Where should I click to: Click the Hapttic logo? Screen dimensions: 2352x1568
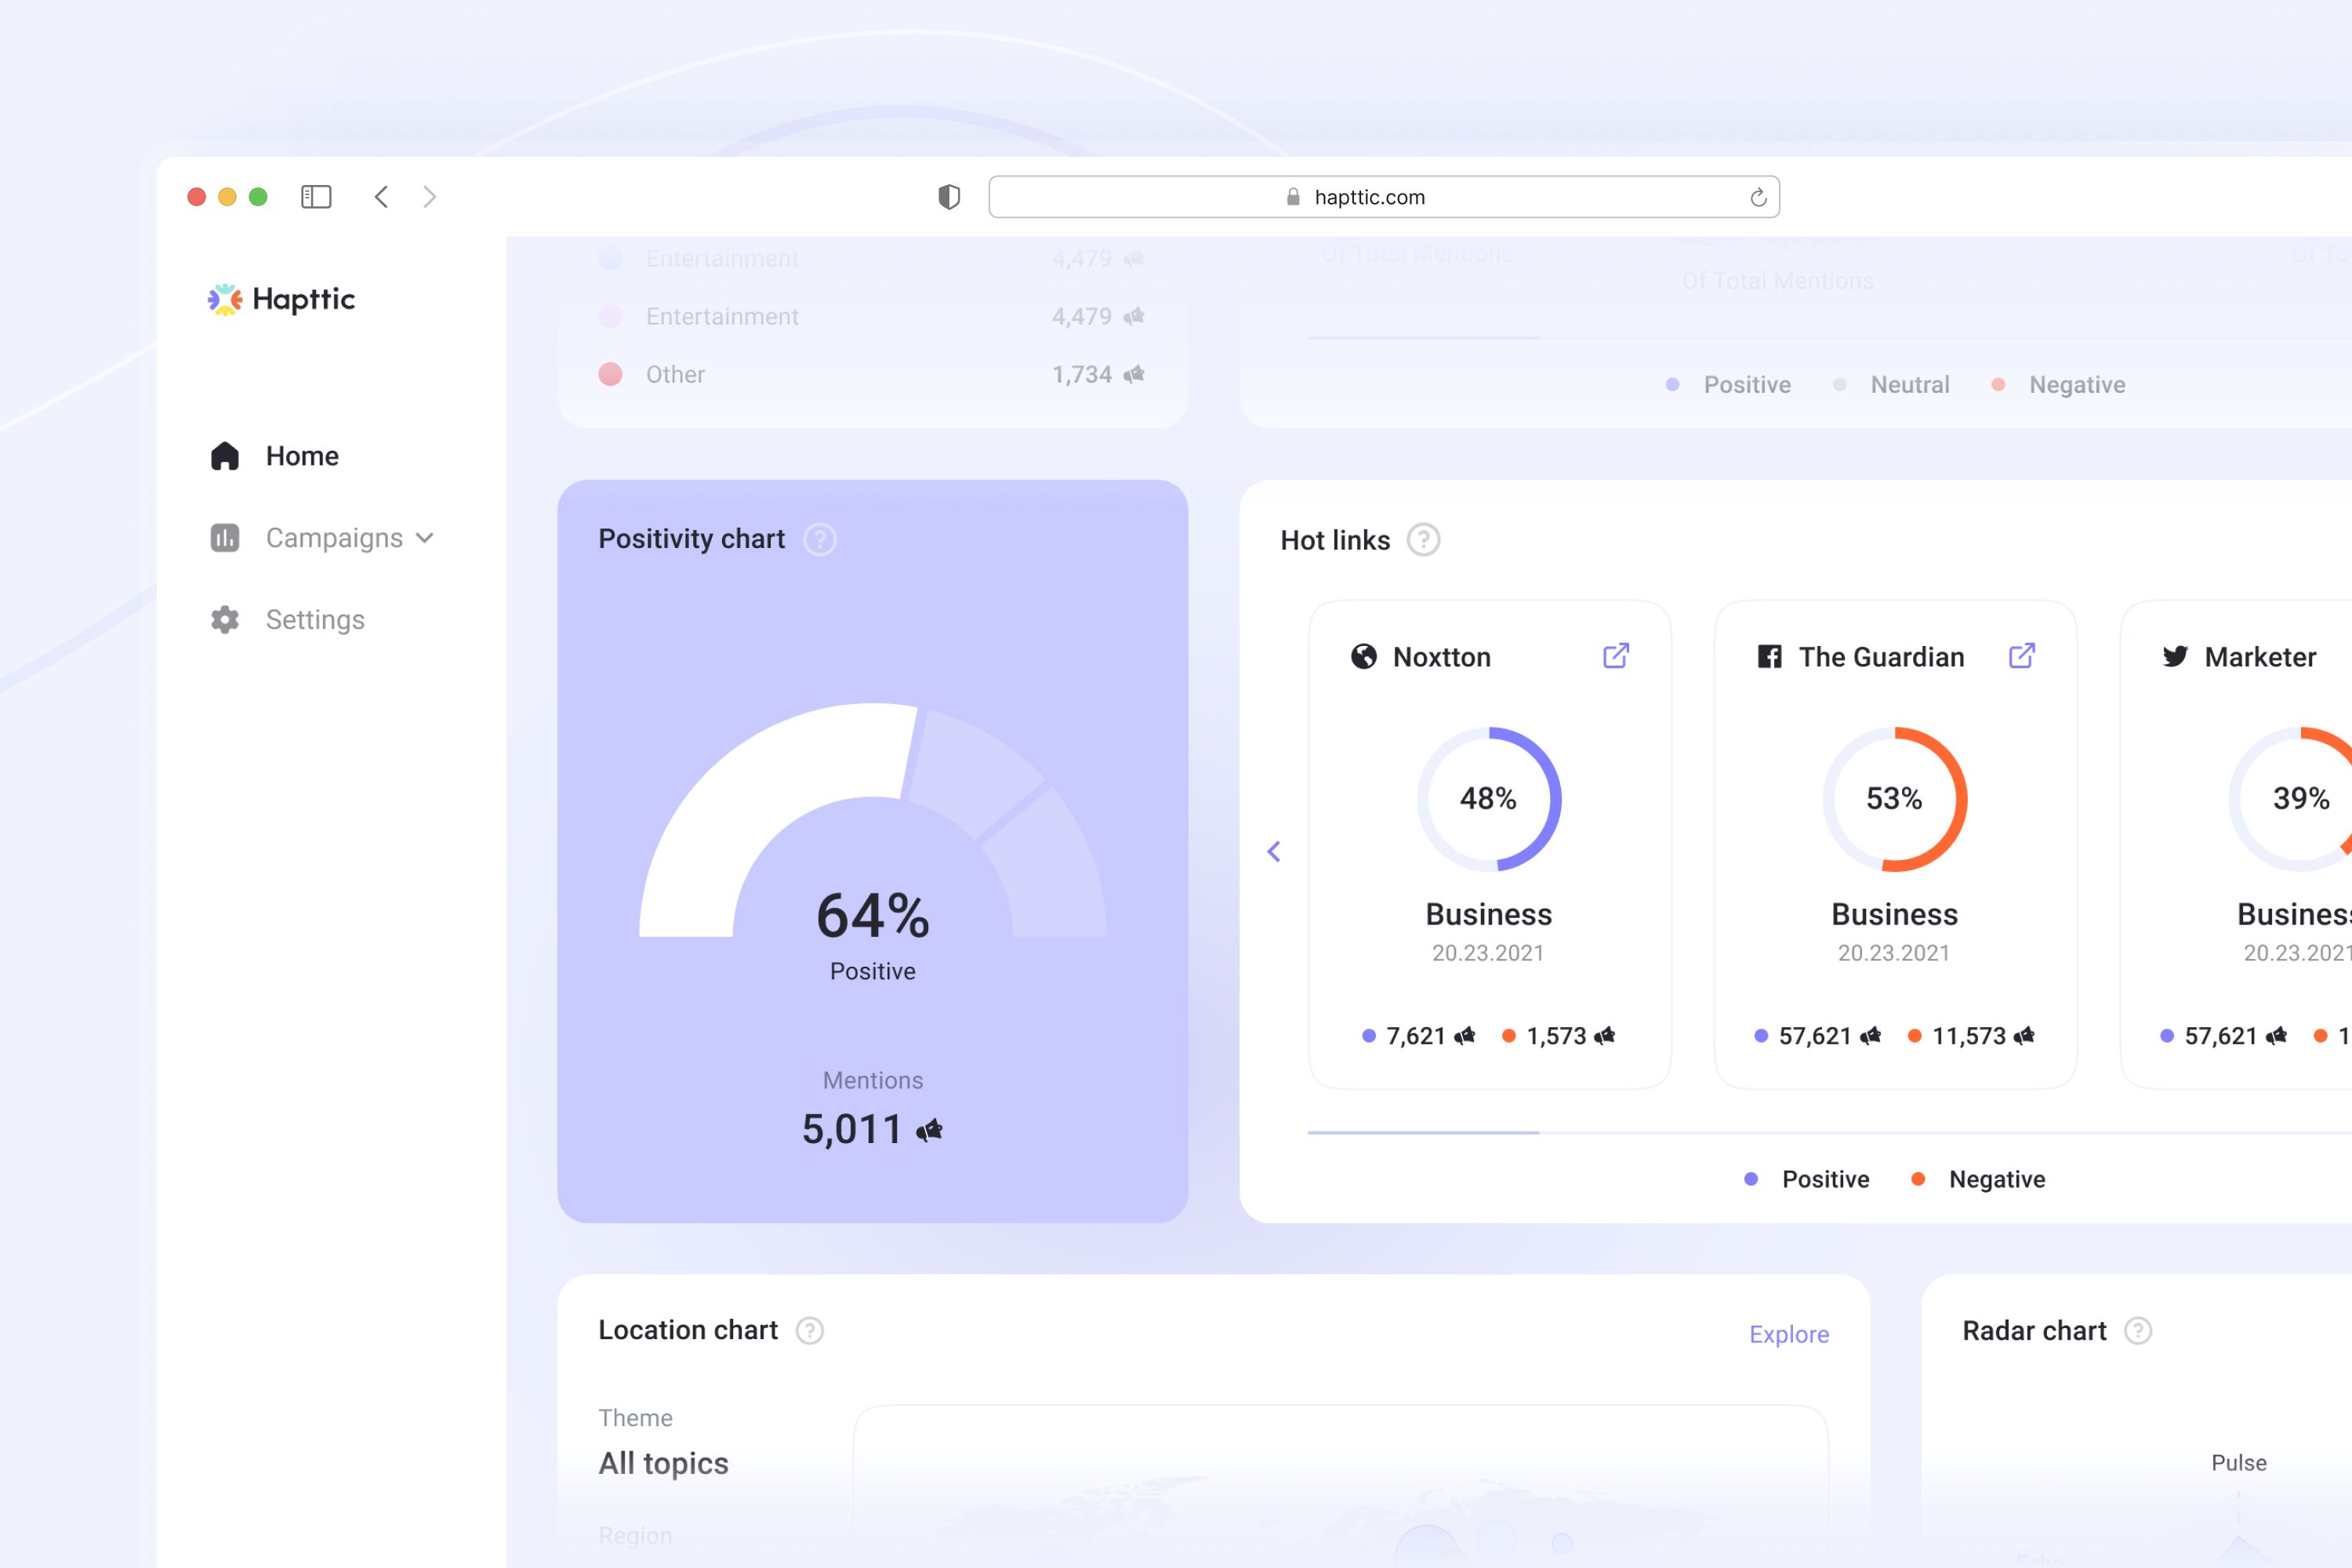point(281,299)
